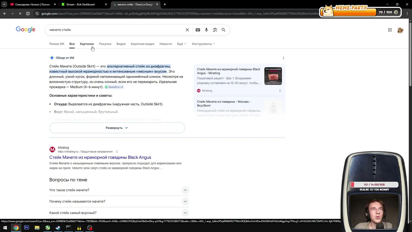Switch to Видео tab
This screenshot has width=412, height=232.
121,44
